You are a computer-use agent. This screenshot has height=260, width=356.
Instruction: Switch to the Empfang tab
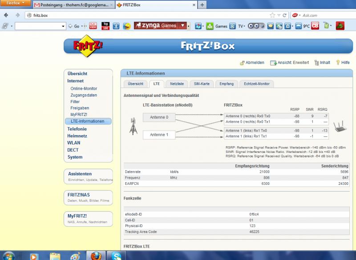[227, 84]
